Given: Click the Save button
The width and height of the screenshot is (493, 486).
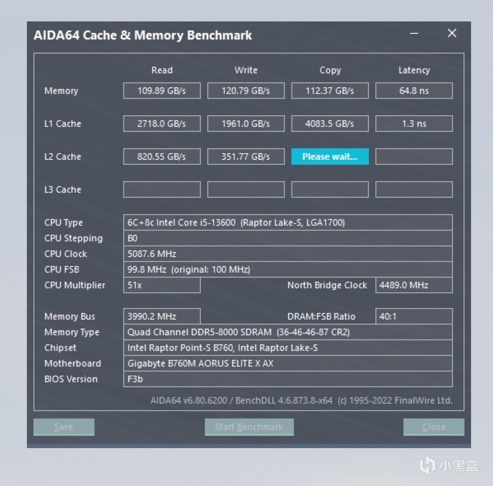Looking at the screenshot, I should (64, 427).
